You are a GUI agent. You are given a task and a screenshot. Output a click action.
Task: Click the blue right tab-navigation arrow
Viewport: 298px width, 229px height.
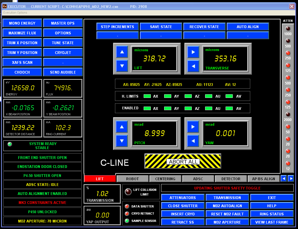coord(291,178)
